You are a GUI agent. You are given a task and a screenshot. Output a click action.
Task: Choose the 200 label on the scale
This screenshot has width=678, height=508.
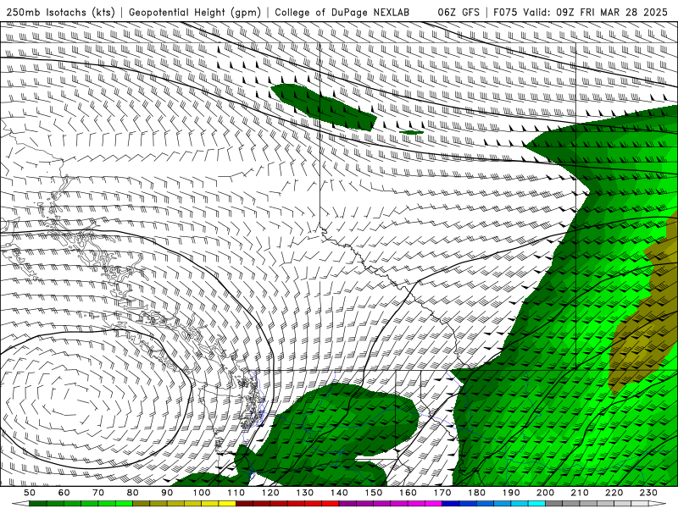(546, 493)
